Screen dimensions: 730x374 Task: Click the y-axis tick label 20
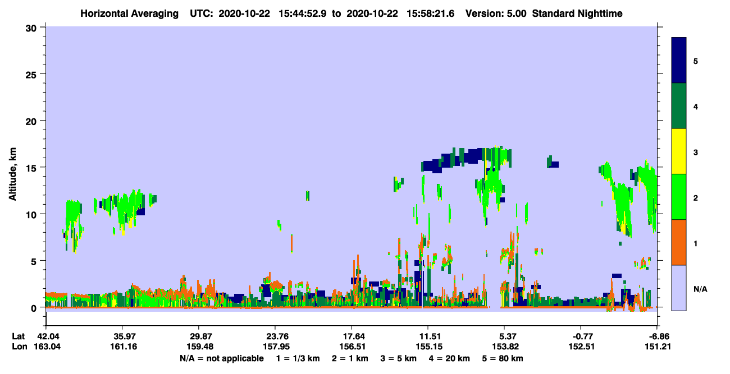[32, 121]
